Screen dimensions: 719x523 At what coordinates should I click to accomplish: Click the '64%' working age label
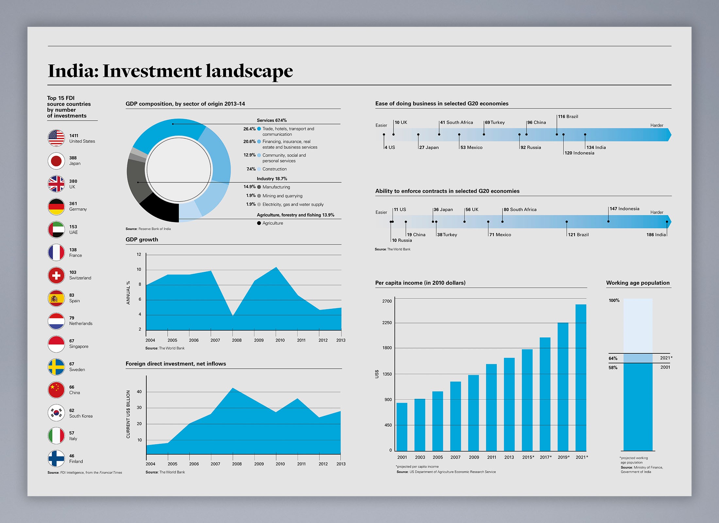tap(613, 358)
